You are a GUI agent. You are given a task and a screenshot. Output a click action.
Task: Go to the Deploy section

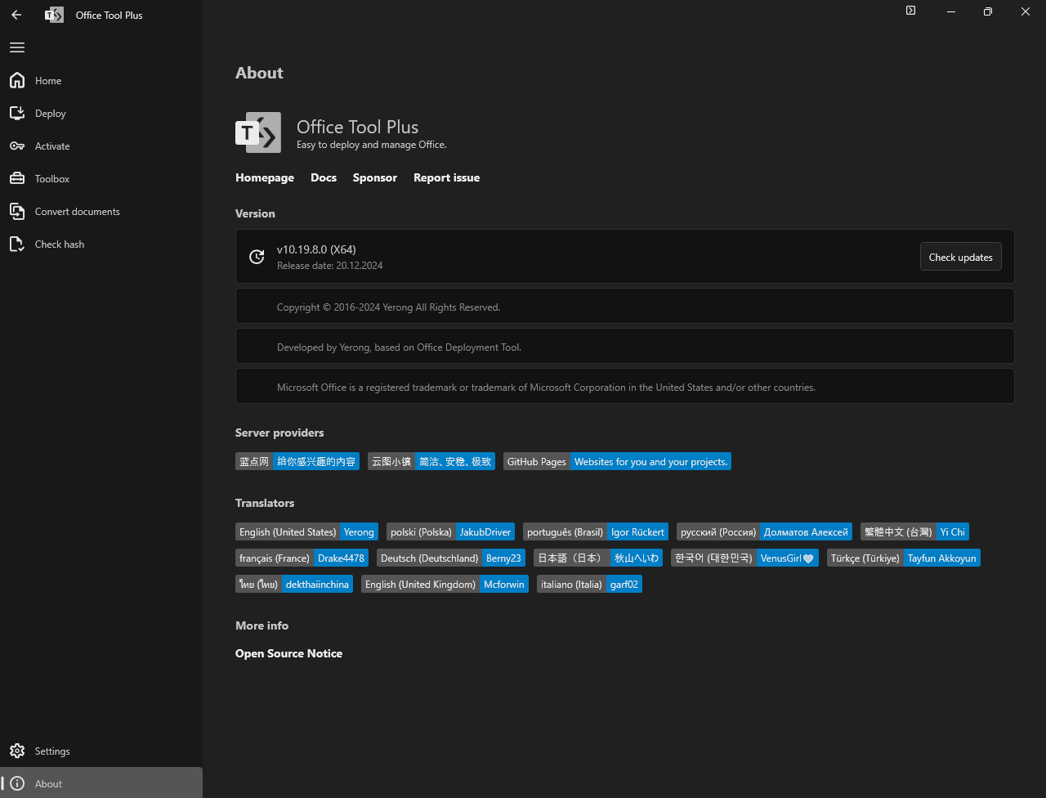point(101,113)
